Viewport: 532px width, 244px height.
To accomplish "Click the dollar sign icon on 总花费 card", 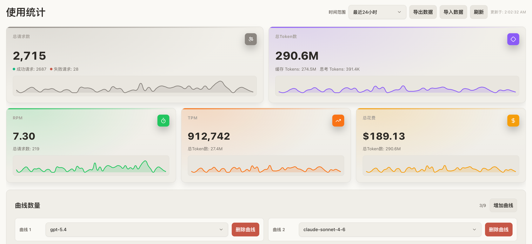I will 513,121.
